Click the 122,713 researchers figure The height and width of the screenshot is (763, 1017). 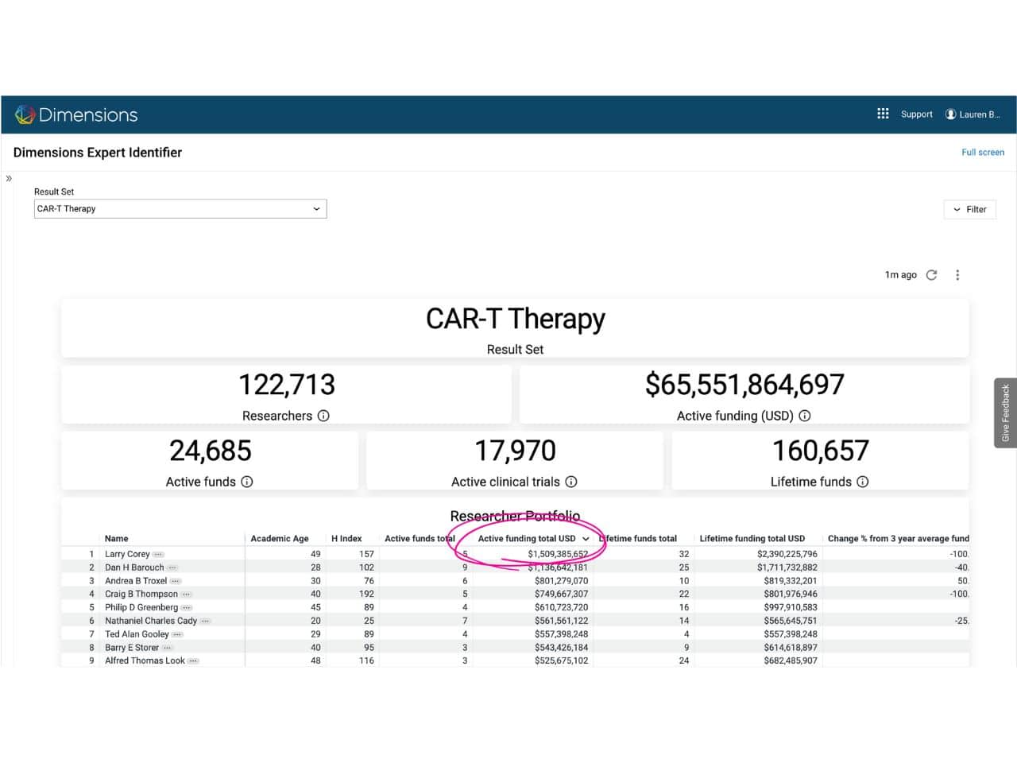[287, 385]
